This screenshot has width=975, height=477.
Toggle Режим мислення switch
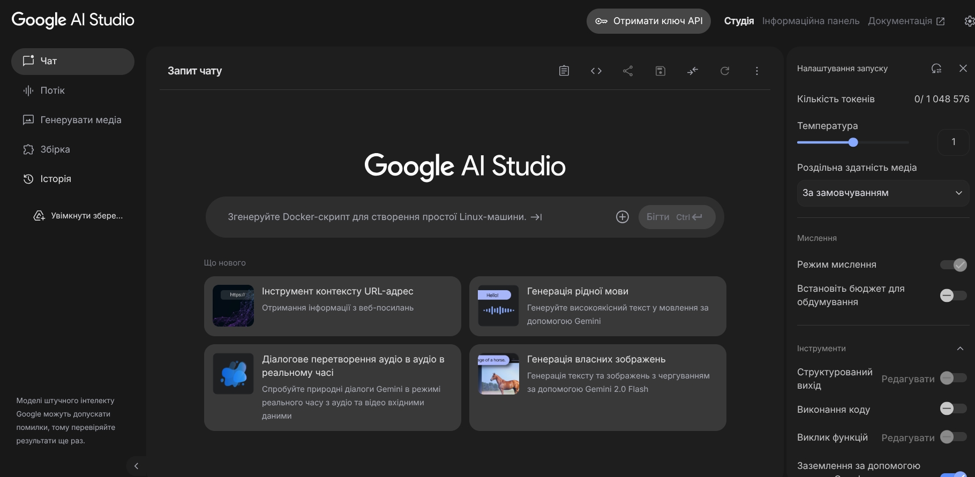point(954,264)
